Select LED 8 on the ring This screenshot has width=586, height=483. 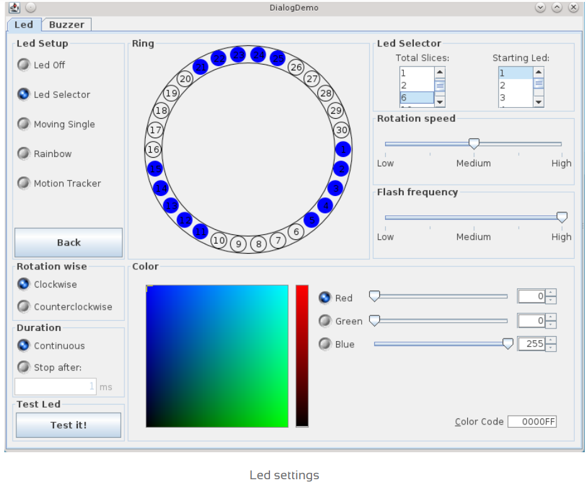(x=258, y=244)
